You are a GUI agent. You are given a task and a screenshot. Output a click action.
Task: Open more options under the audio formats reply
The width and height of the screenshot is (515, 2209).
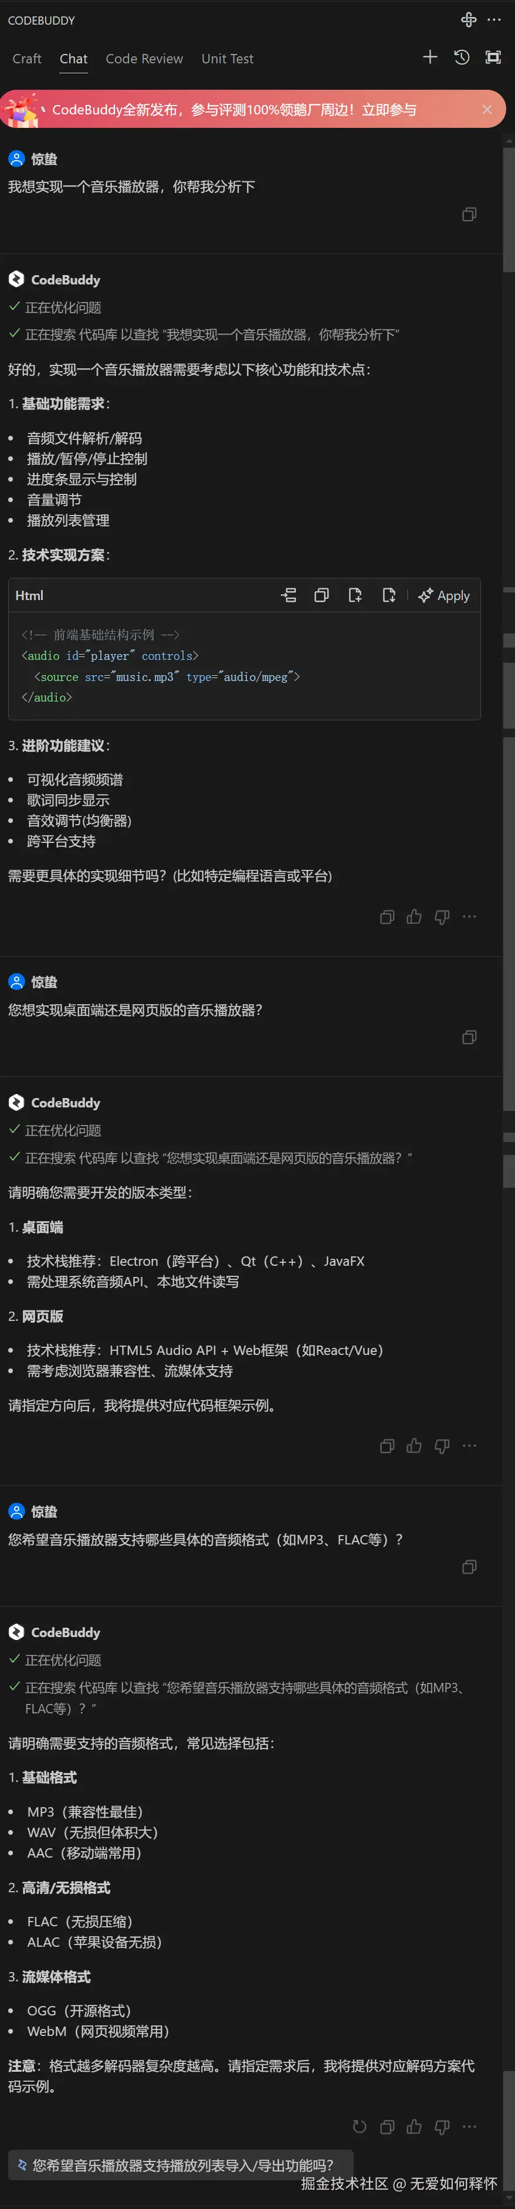pyautogui.click(x=470, y=2127)
